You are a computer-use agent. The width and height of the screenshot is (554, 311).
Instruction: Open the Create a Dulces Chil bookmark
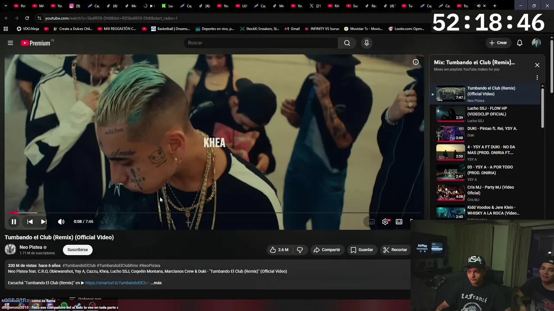[x=72, y=29]
